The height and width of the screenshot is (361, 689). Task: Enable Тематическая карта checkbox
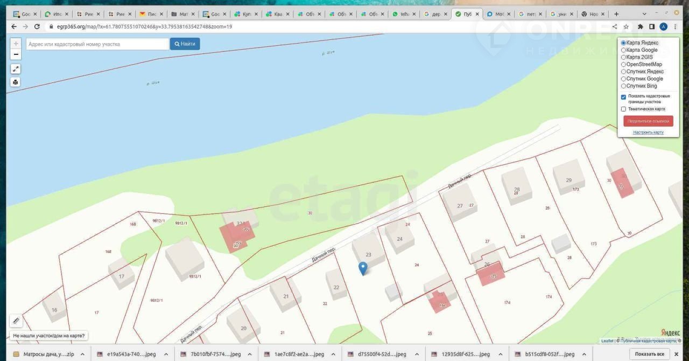pyautogui.click(x=623, y=109)
